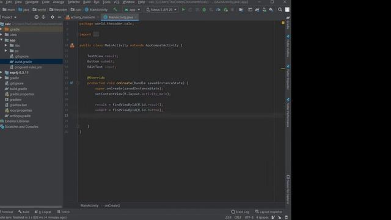Open the AVD Manager device icon
Viewport: 391px width, 220px height.
[264, 10]
